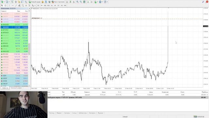Open the Маркет tab in terminal
The height and width of the screenshot is (118, 209).
(x=59, y=113)
